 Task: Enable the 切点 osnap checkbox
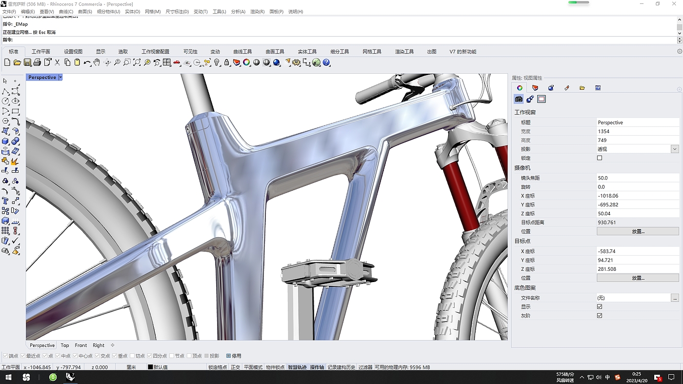(132, 356)
